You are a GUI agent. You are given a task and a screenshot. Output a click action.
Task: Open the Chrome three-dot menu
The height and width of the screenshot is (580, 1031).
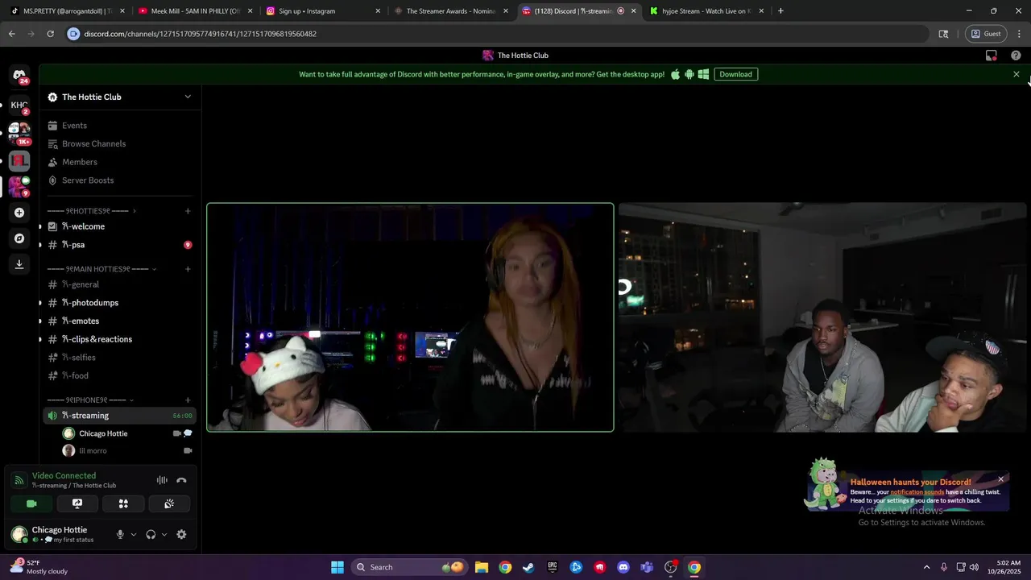[1019, 34]
